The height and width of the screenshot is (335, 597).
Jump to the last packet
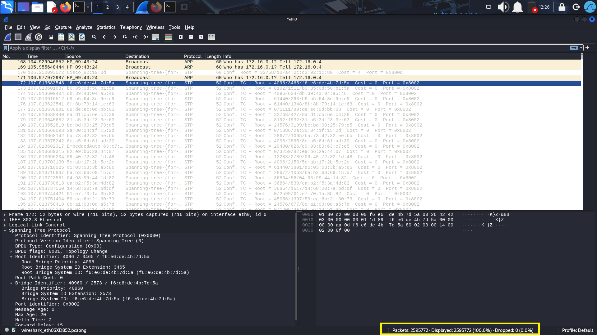146,37
